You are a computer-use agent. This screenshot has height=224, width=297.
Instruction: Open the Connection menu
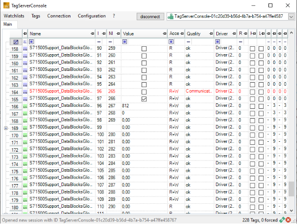(59, 16)
